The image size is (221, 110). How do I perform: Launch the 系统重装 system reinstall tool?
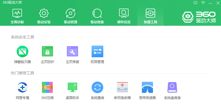(x=98, y=91)
